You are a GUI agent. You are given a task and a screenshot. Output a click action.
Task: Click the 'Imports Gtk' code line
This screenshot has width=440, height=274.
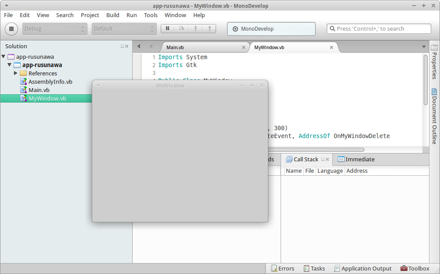[x=177, y=65]
